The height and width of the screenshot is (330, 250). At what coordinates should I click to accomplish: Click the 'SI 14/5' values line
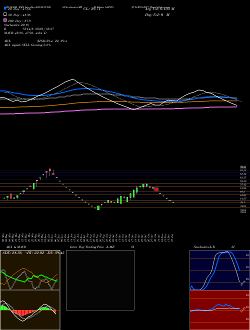click(29, 29)
